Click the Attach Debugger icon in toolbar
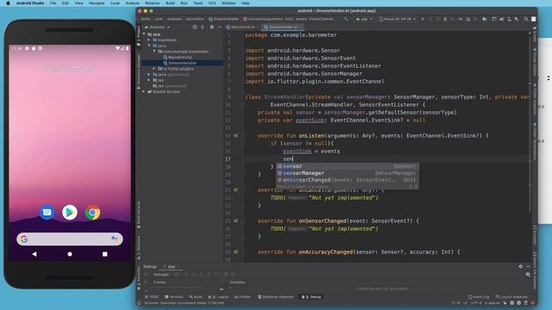Viewport: 552px width, 310px height. coord(467,19)
